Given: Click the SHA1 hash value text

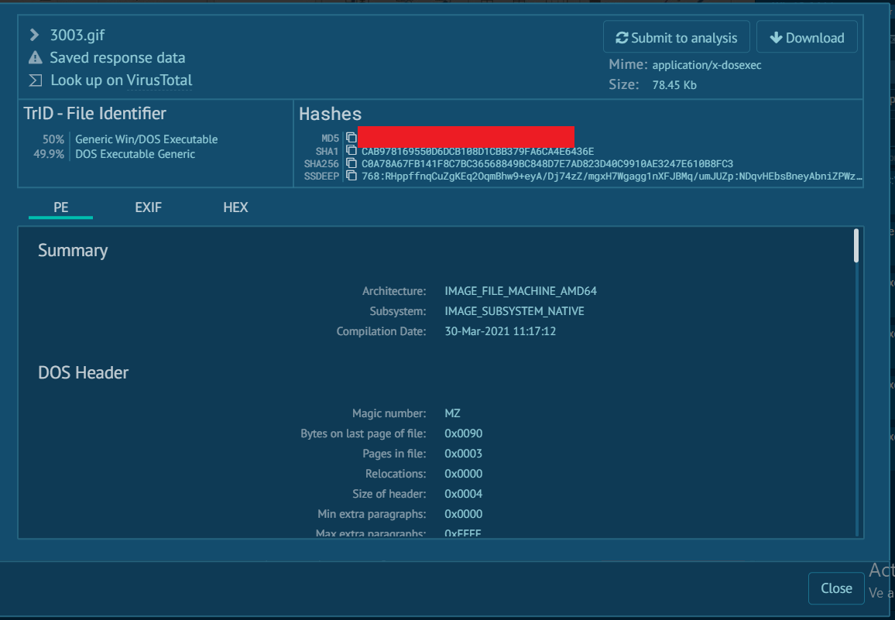Looking at the screenshot, I should 477,151.
